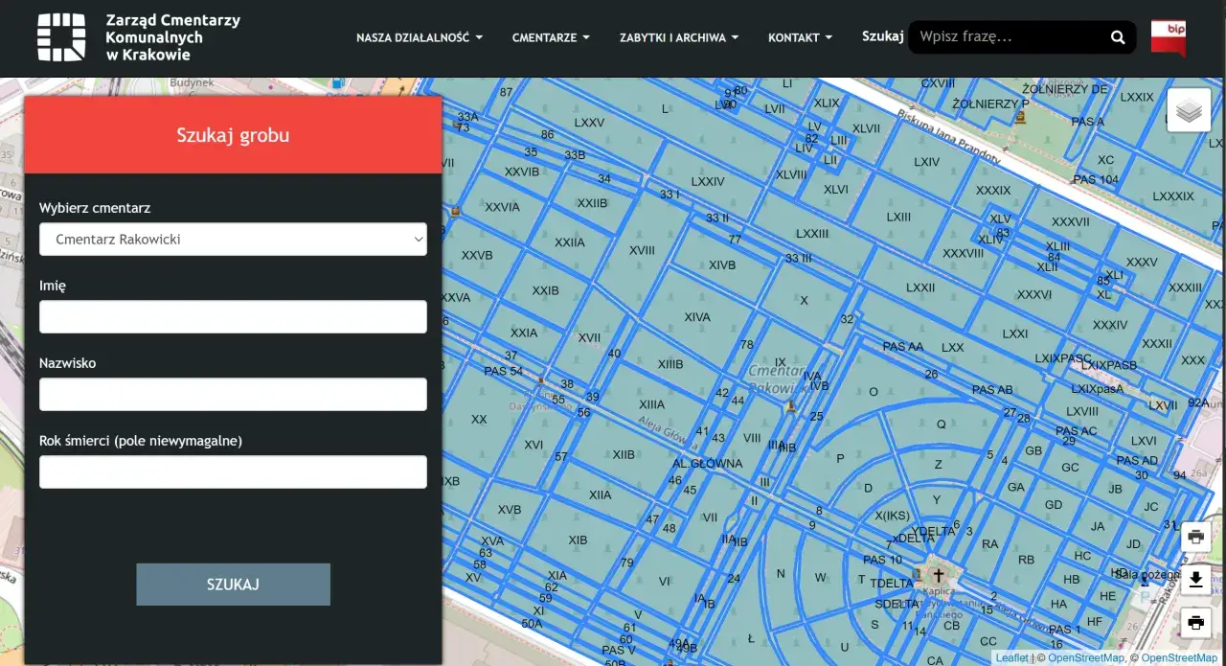Open the BIP logo link
Screen dimensions: 1226x666
[x=1169, y=37]
